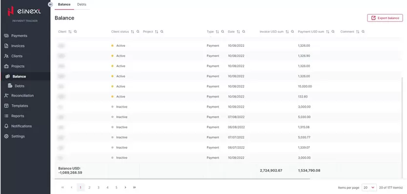Click the 1,315.08 payment amount
407x194 pixels.
[304, 127]
